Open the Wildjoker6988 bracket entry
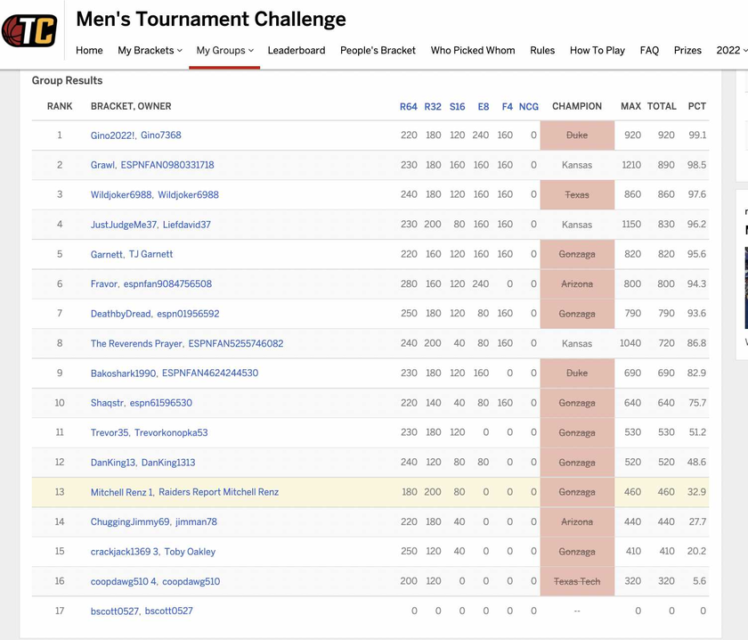 (x=121, y=194)
